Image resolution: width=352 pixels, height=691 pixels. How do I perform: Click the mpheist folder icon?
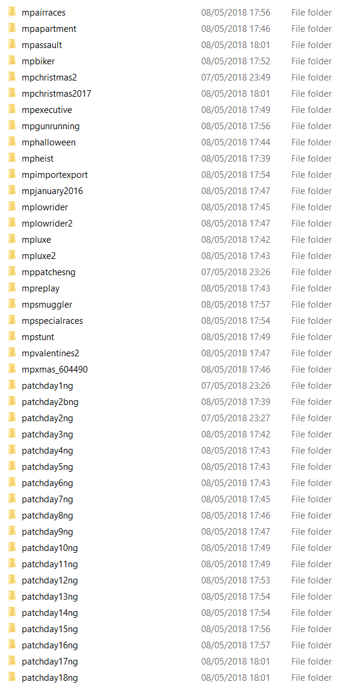tap(12, 158)
